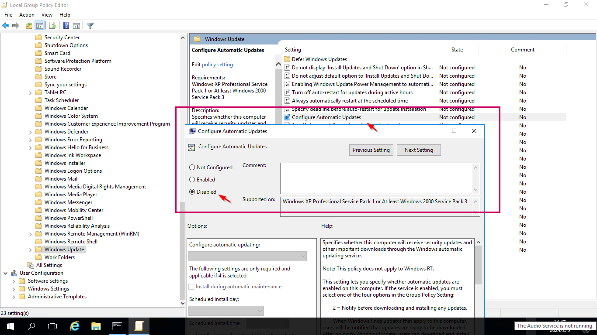Select the Windows PowerShell tree item

click(x=69, y=218)
